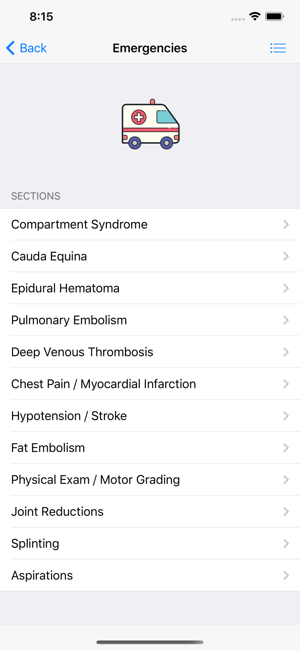
Task: Expand Cauda Equina chevron arrow
Action: (x=286, y=256)
